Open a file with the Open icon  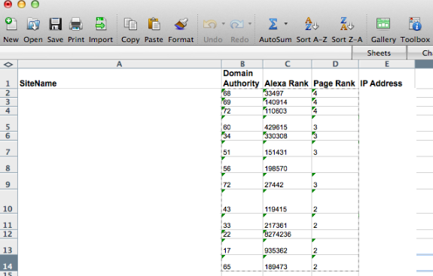tap(33, 24)
